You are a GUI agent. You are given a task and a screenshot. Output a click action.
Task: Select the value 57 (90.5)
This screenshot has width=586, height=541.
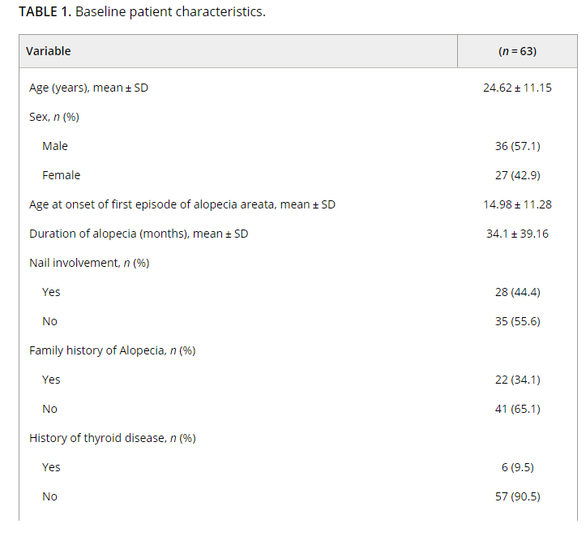coord(518,496)
